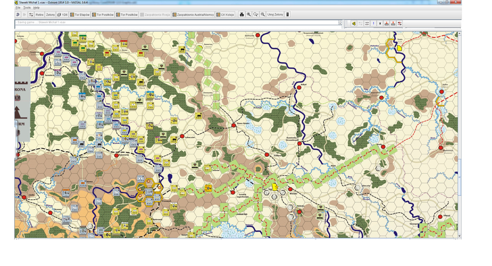
Task: Click the camera snapshot map icon
Action: coord(242,15)
